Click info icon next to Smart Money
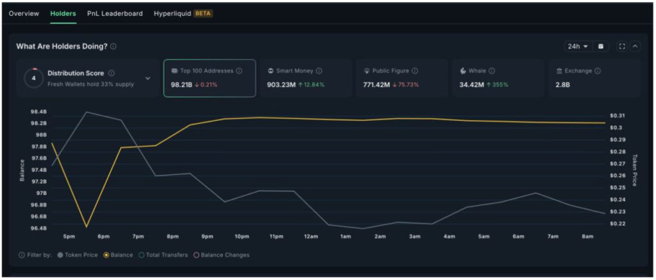This screenshot has width=656, height=280. pos(319,71)
